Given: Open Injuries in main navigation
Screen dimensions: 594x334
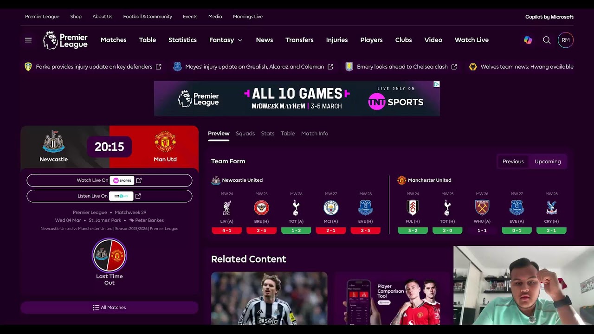Looking at the screenshot, I should pos(337,40).
